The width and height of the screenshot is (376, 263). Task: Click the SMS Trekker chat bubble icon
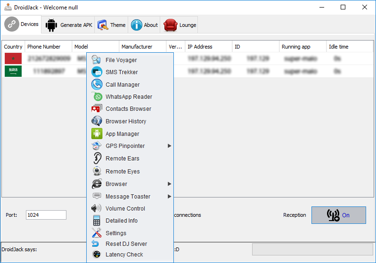pyautogui.click(x=97, y=72)
